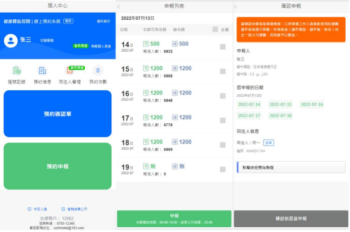Viewport: 350px width, 232px height.
Task: Go back from 確認申報 screen
Action: click(236, 7)
